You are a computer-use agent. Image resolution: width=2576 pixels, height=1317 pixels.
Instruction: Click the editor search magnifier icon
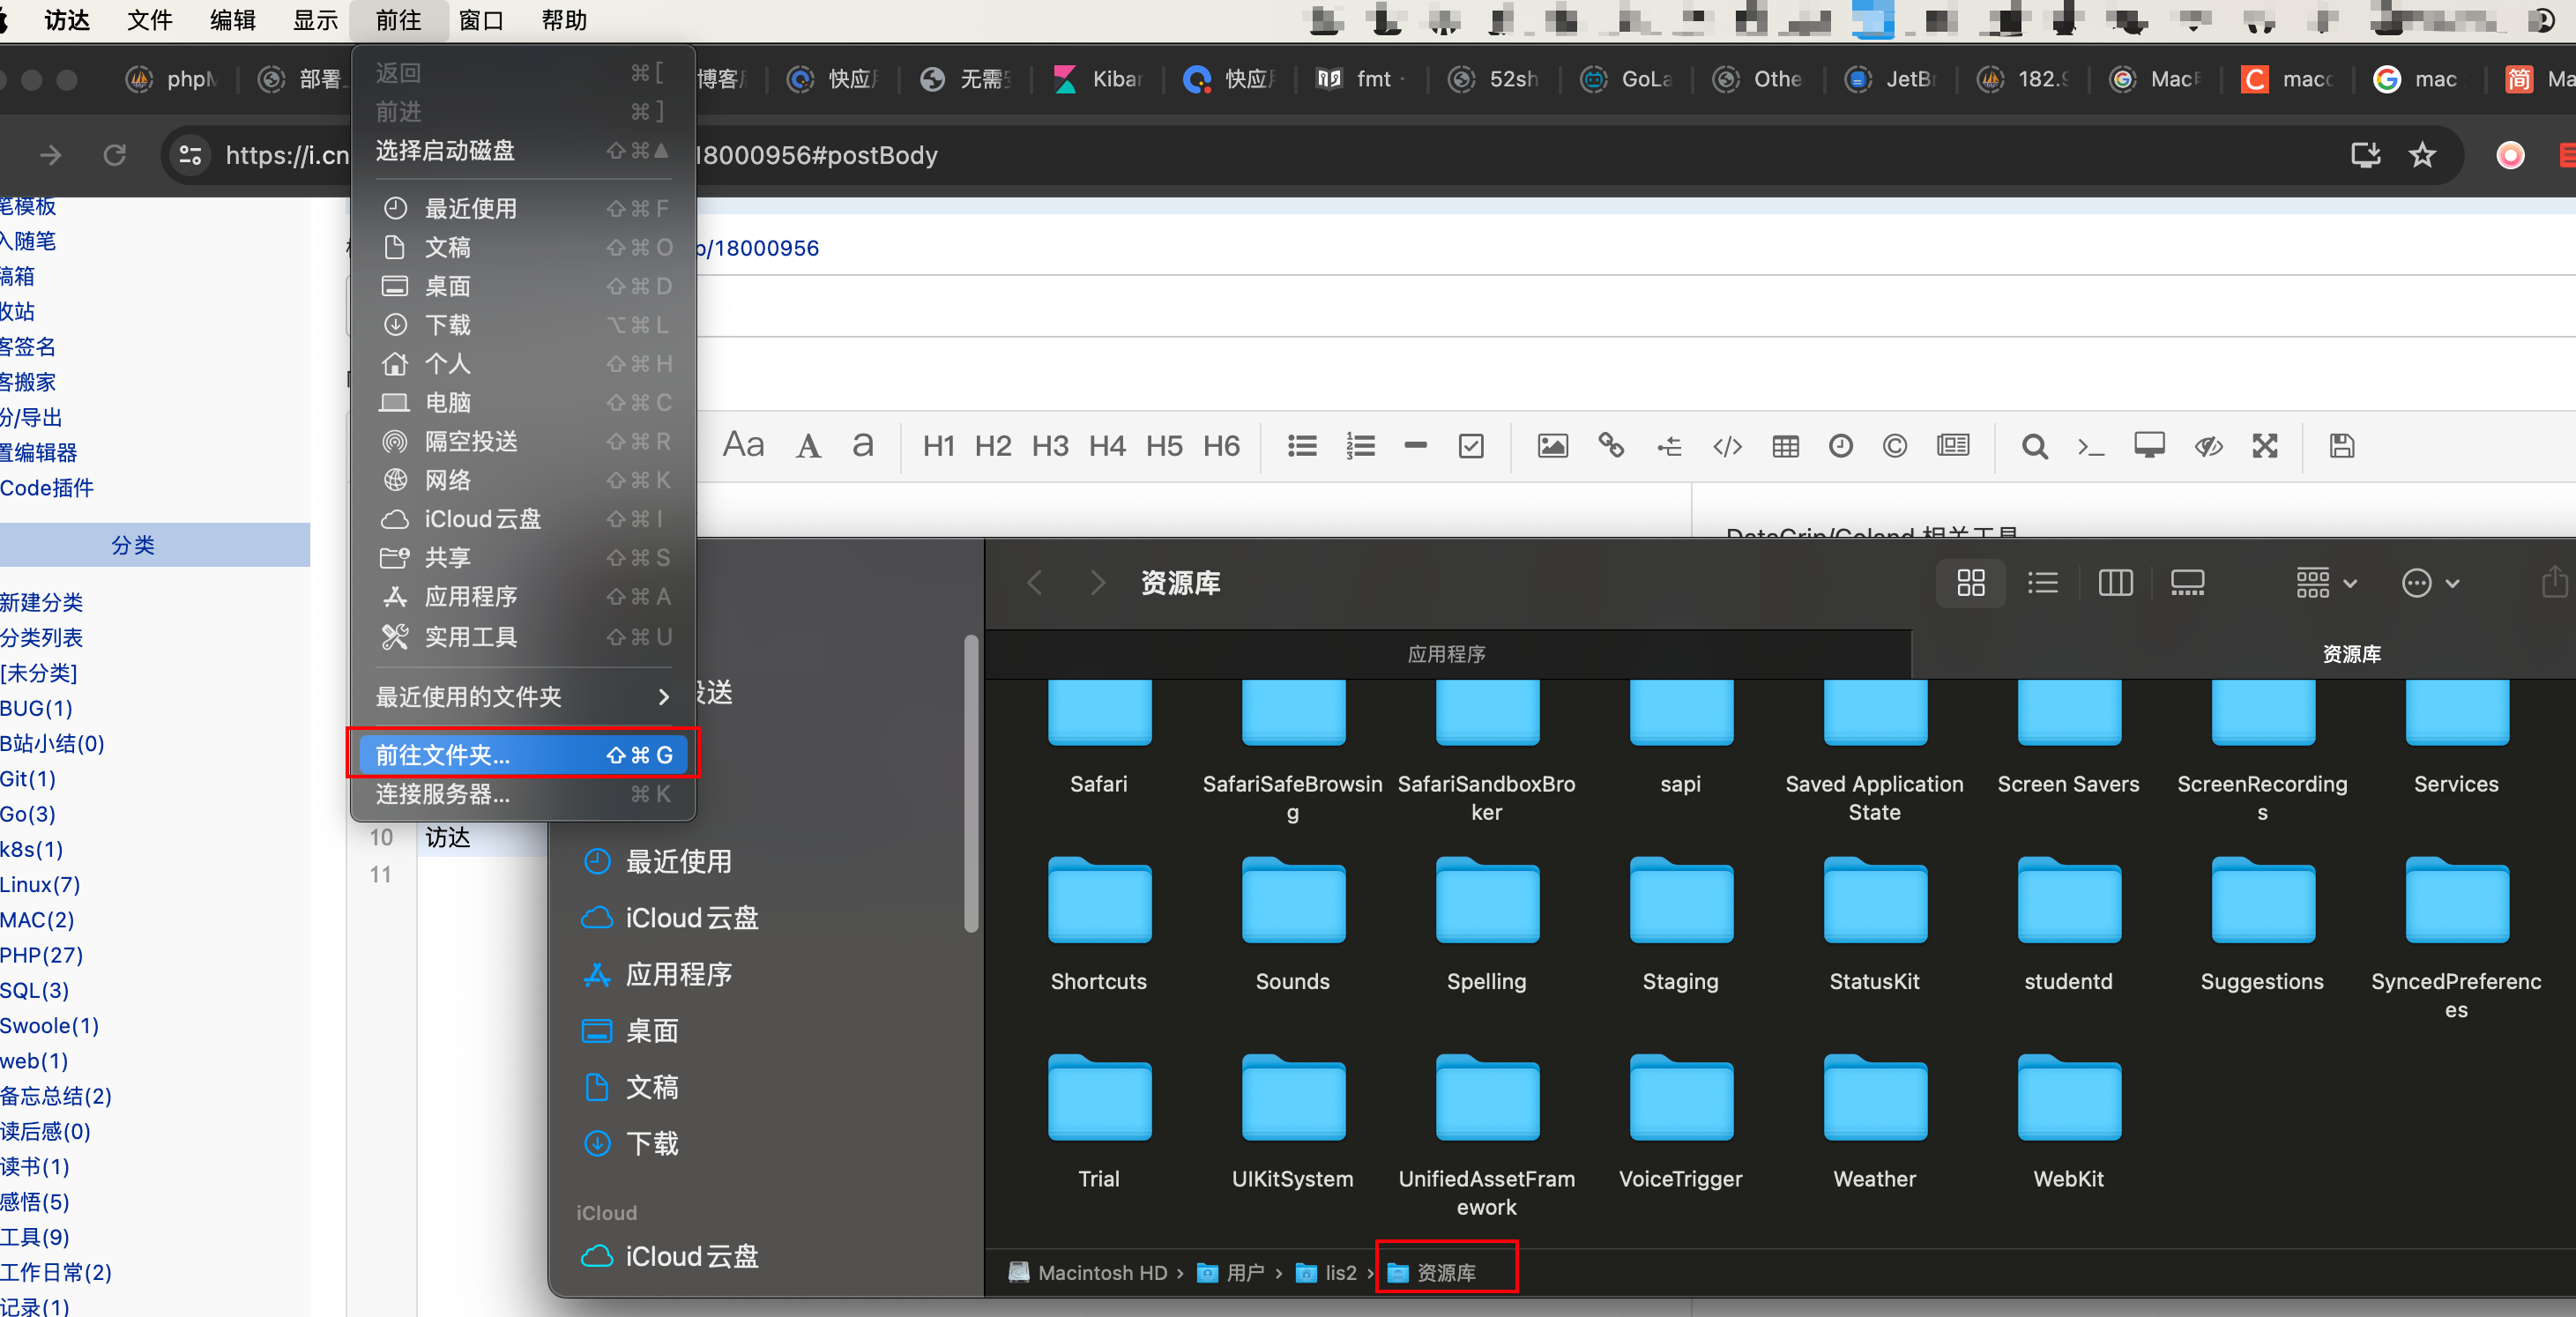point(2034,446)
